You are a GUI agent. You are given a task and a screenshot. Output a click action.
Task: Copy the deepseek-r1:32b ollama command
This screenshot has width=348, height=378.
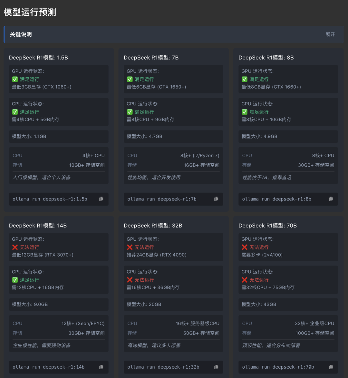[x=216, y=367]
